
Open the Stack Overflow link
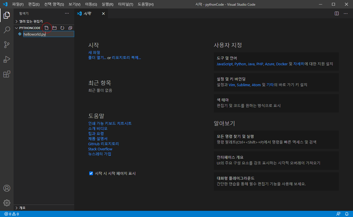[x=100, y=149]
